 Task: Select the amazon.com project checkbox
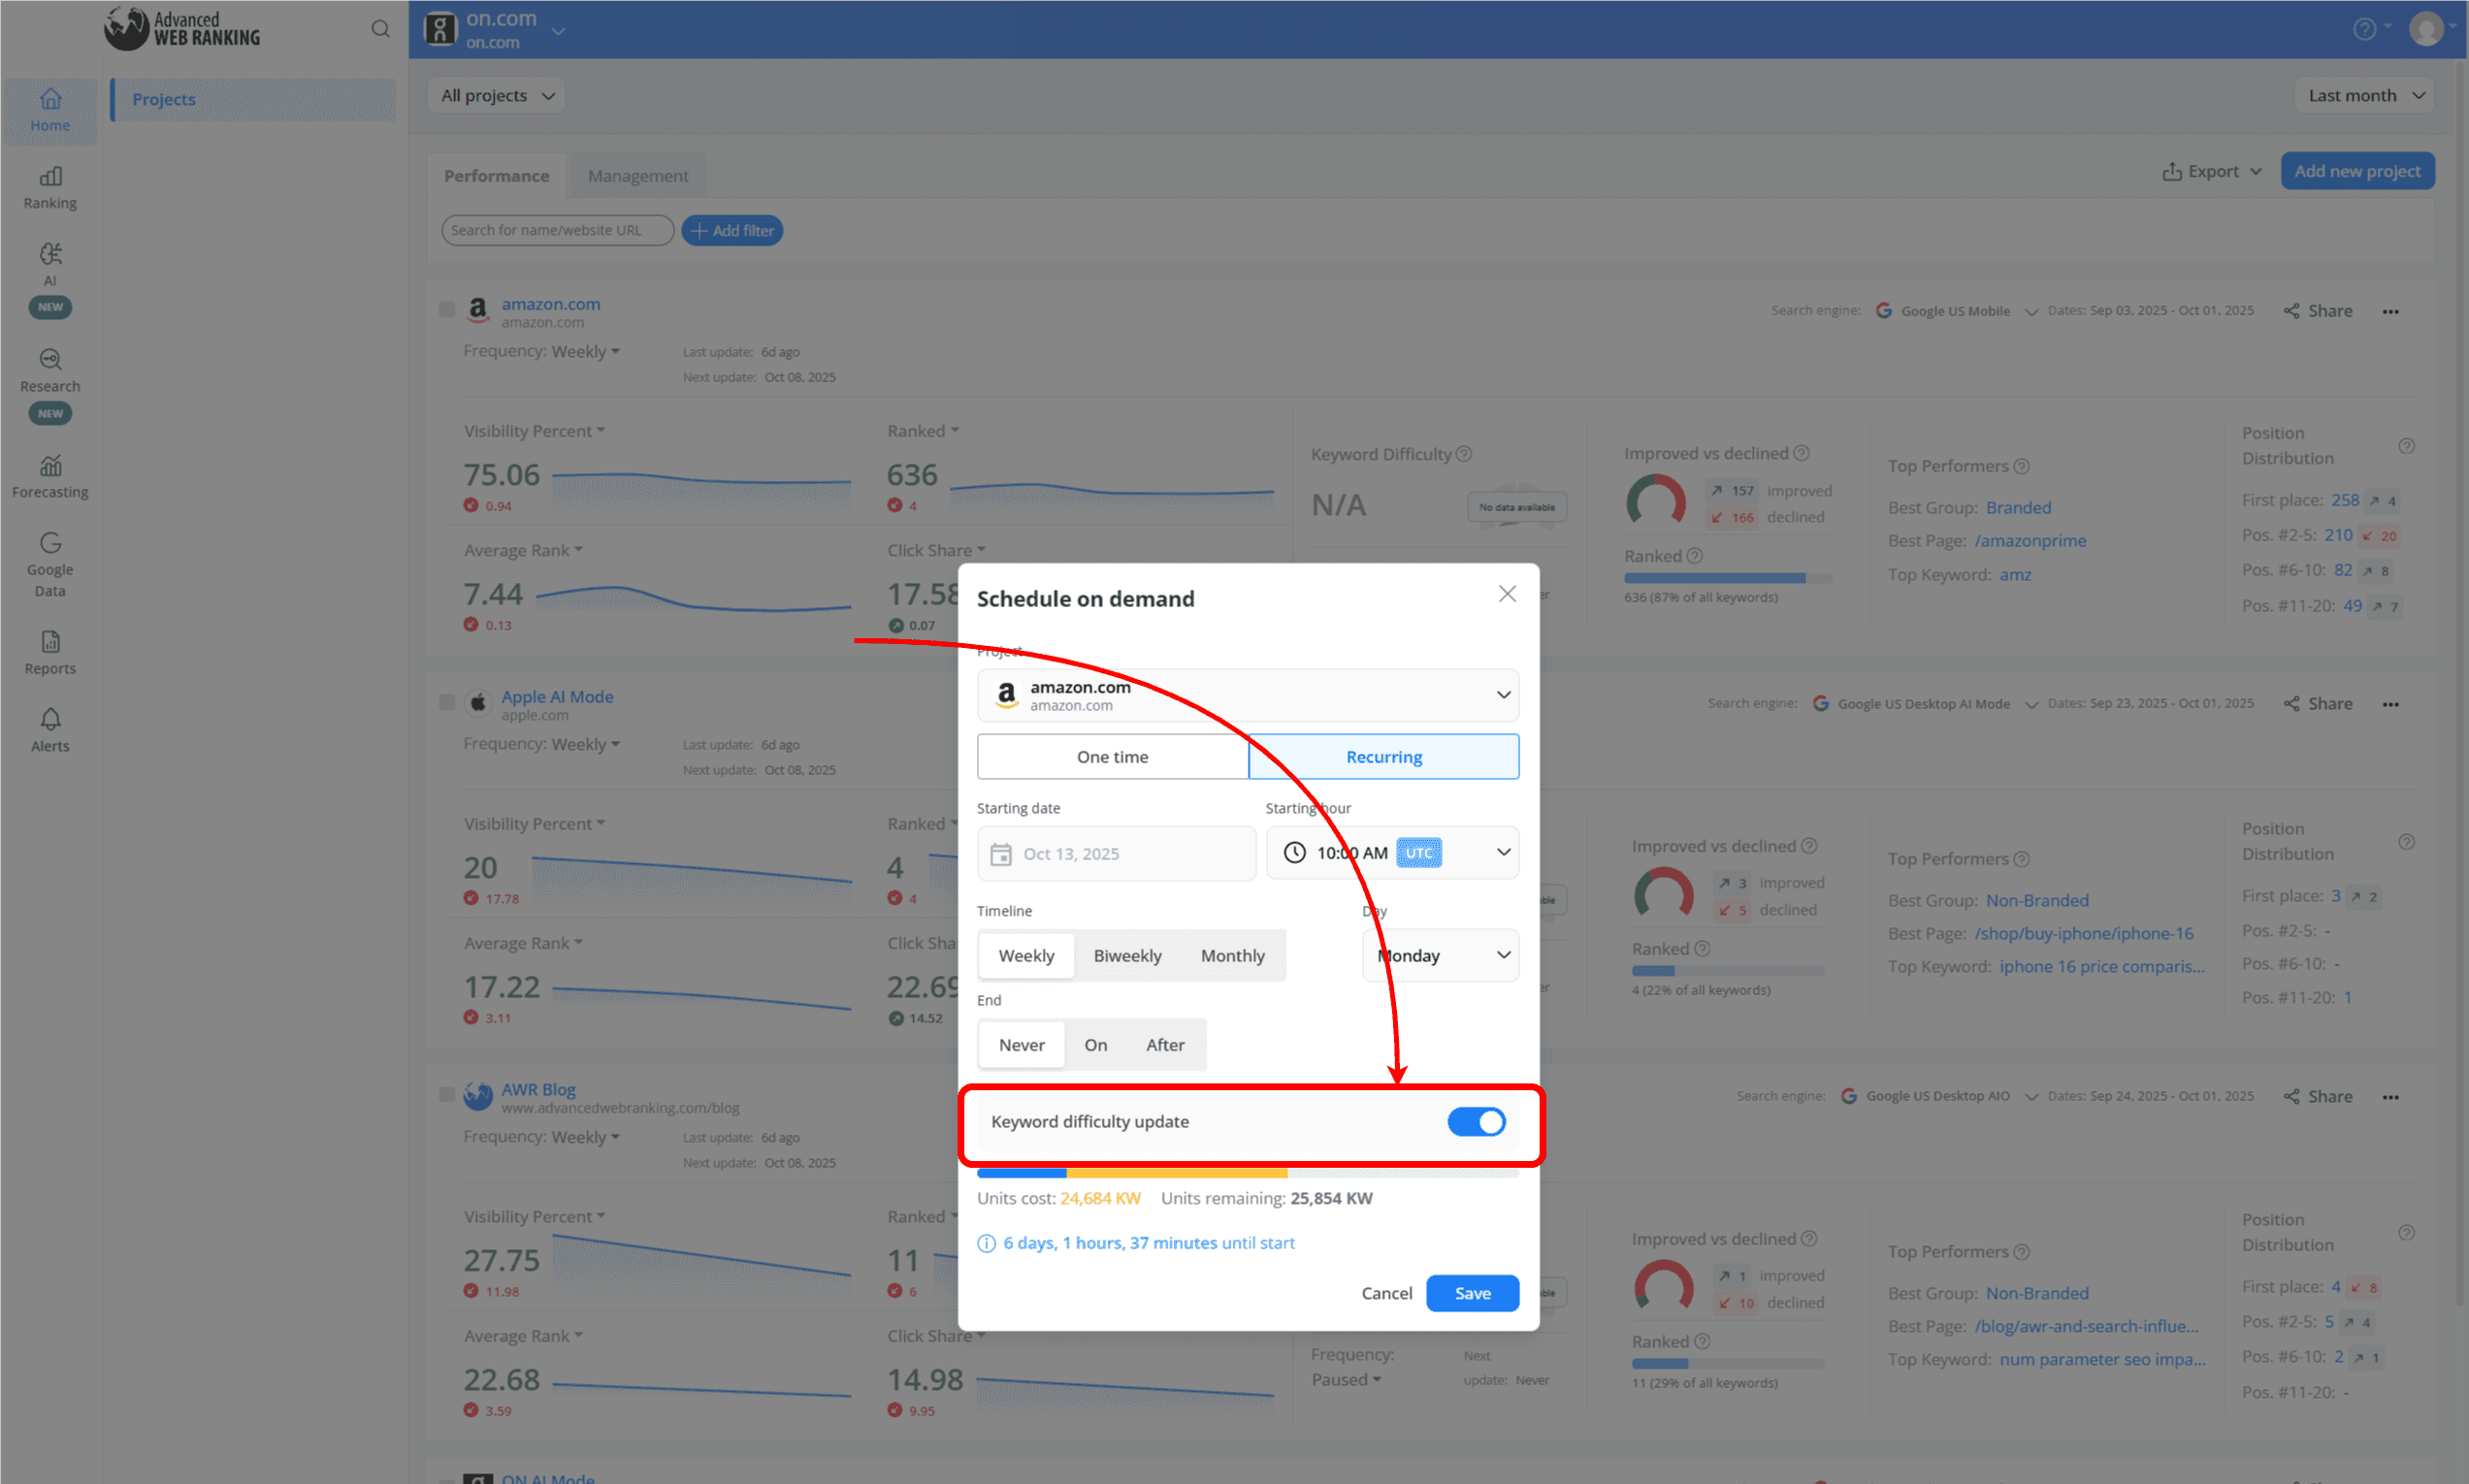447,309
